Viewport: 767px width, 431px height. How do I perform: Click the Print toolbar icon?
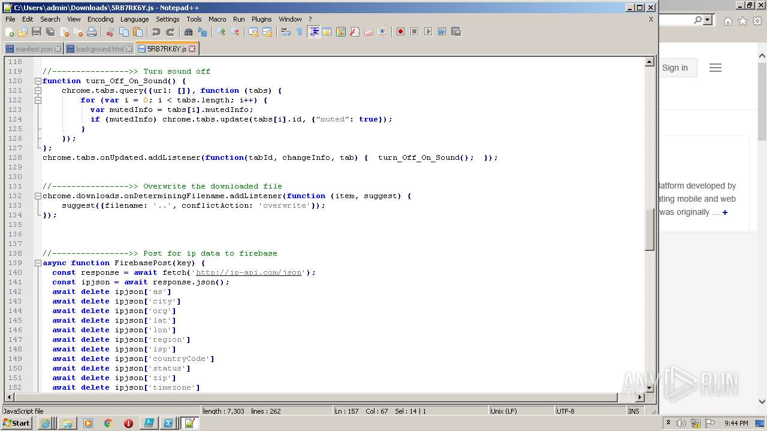(92, 32)
